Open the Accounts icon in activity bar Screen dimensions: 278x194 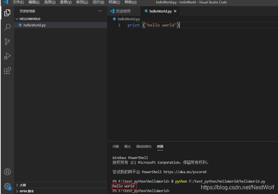(x=7, y=172)
